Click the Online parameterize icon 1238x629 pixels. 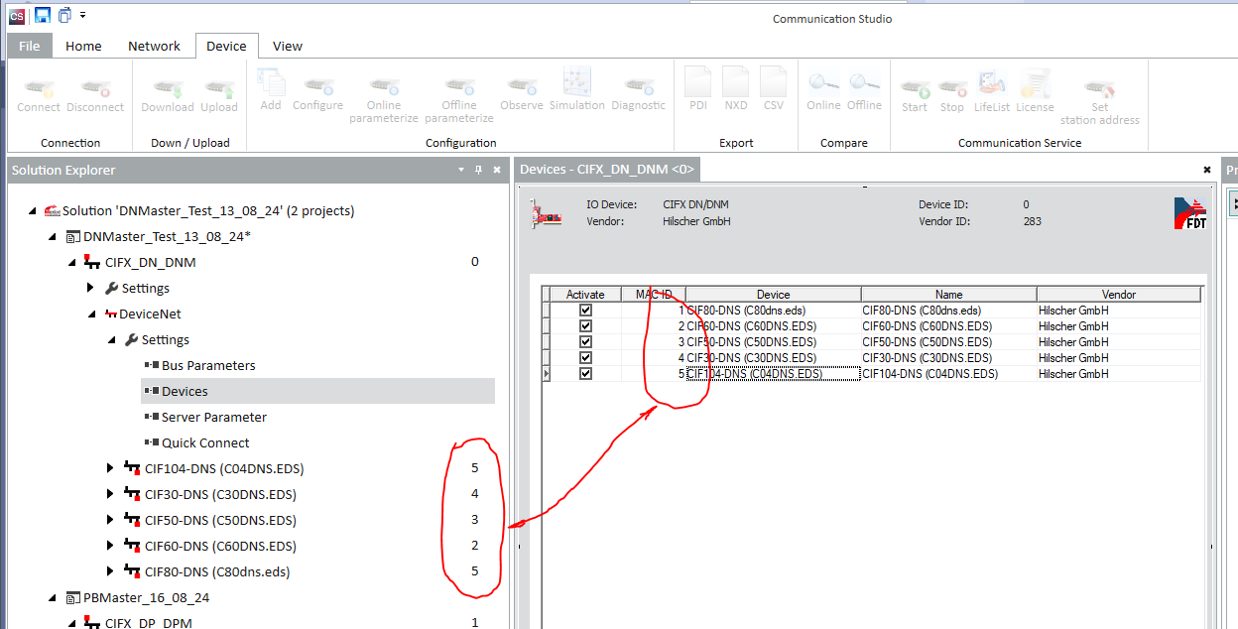point(384,87)
